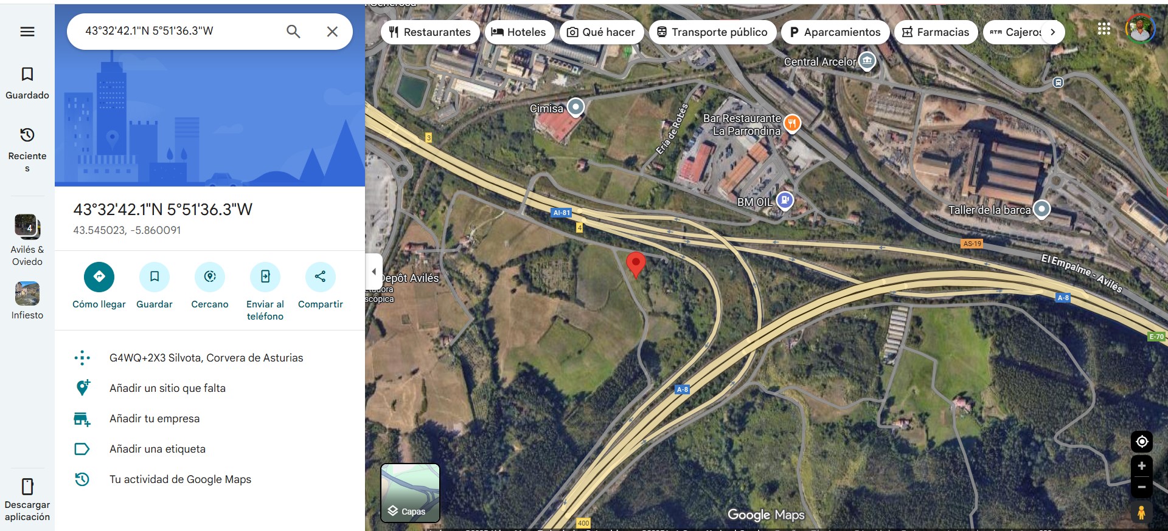Viewport: 1168px width, 531px height.
Task: Select Enviar al teléfono icon
Action: point(265,277)
